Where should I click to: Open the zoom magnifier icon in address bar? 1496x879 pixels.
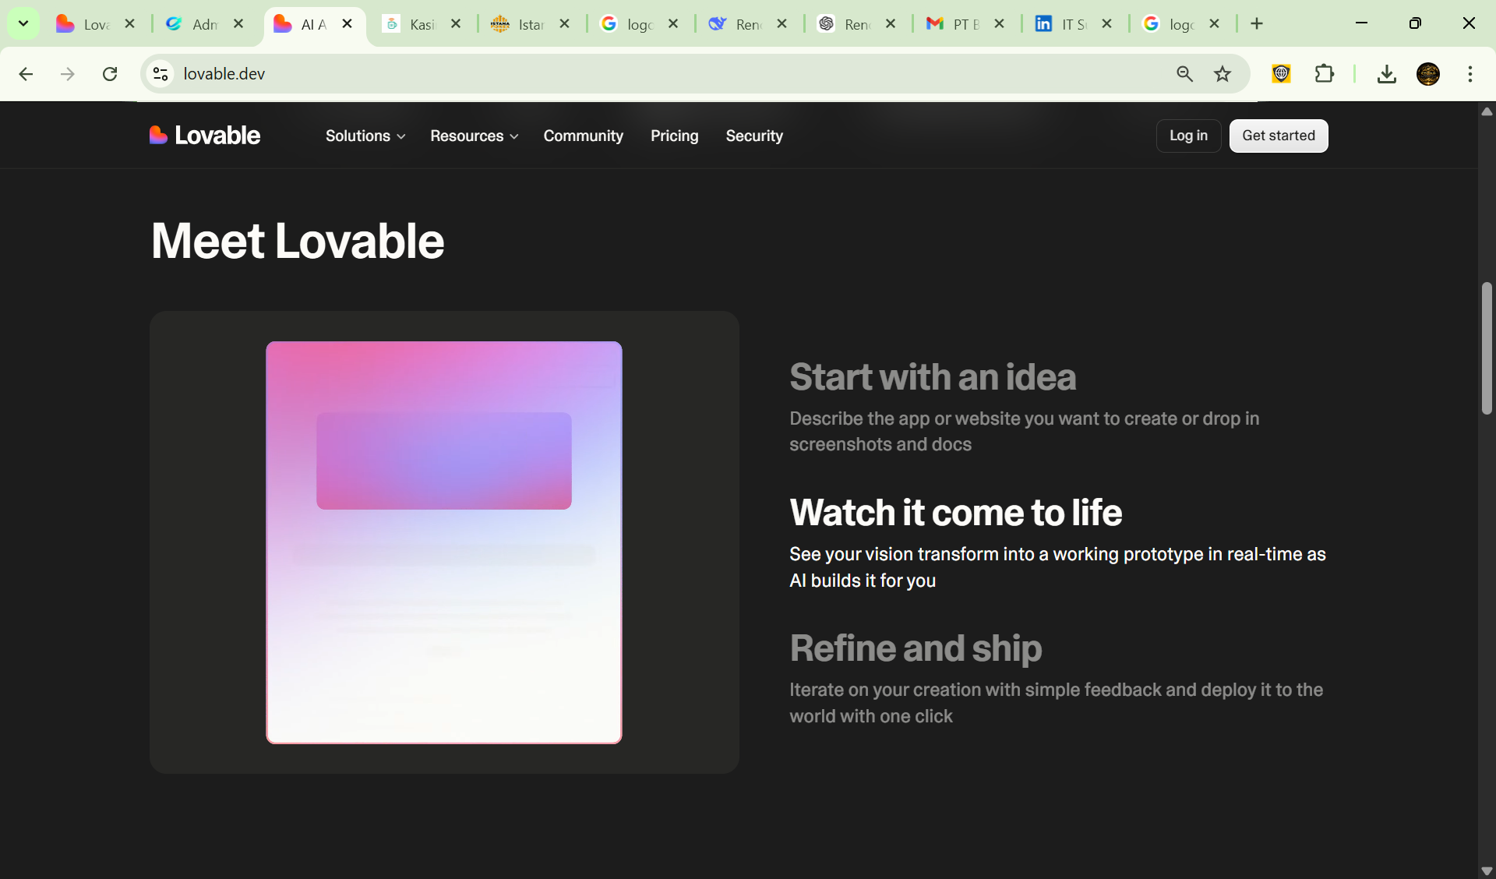pos(1184,74)
